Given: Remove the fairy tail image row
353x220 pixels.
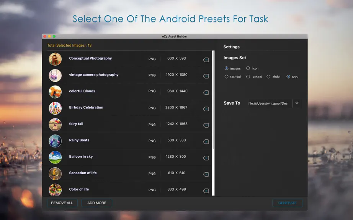Looking at the screenshot, I should (x=206, y=125).
